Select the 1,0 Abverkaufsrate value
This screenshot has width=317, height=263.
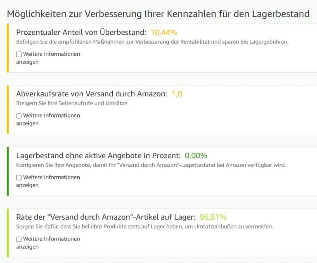click(177, 94)
